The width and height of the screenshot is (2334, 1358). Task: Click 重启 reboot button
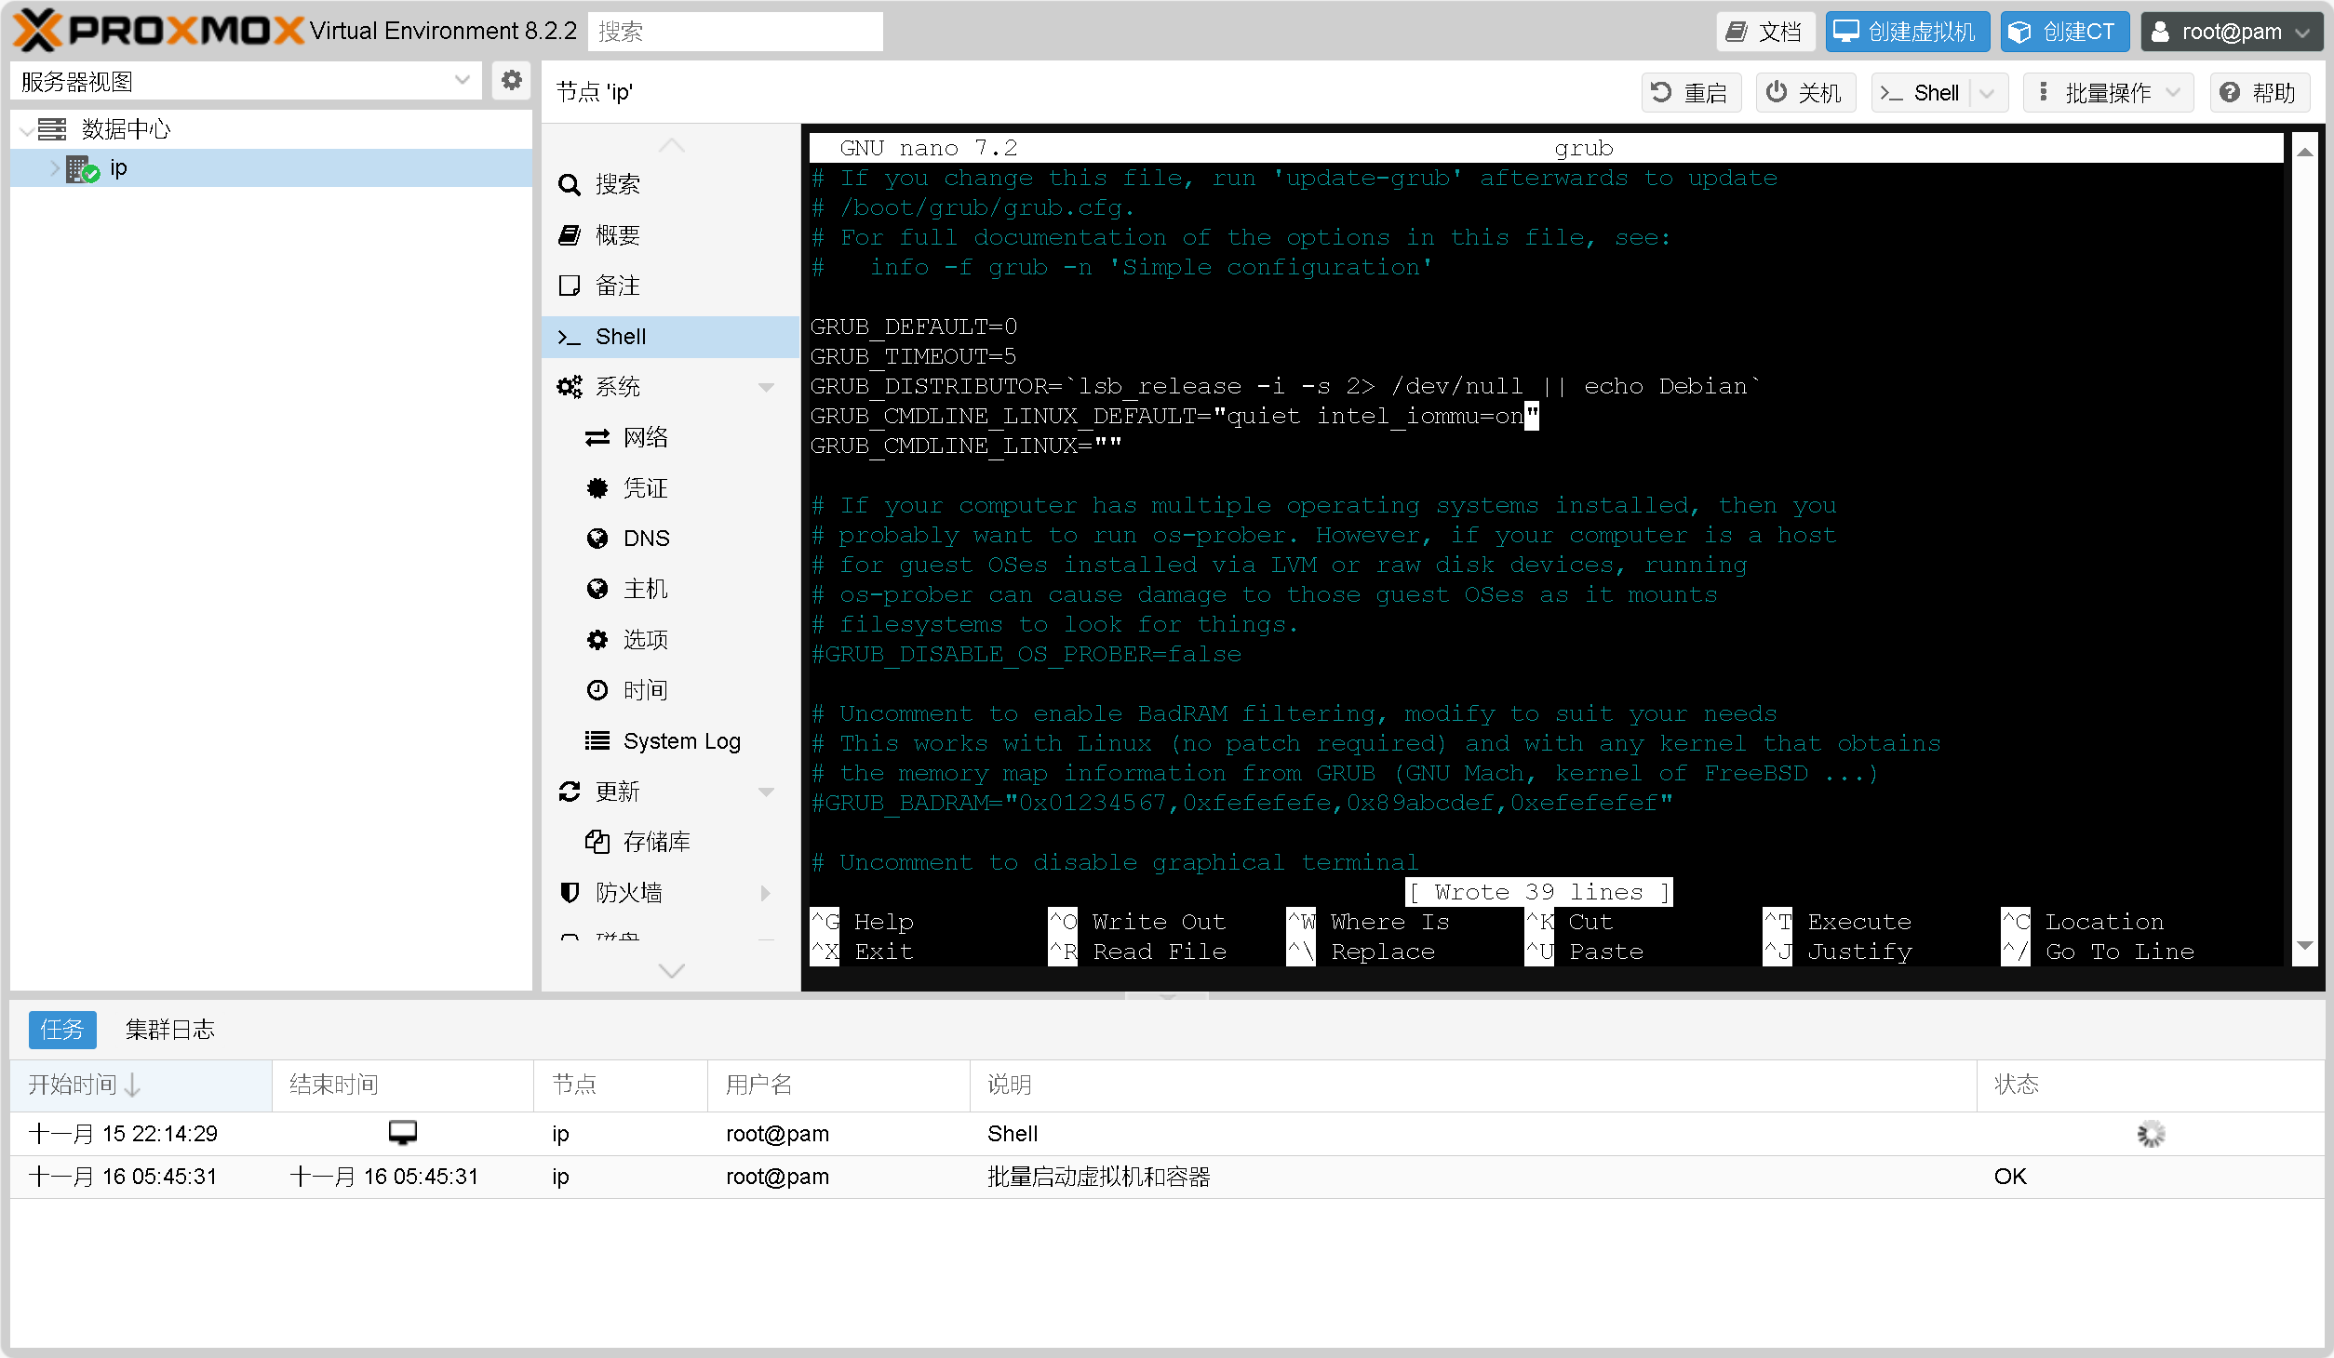(1691, 93)
